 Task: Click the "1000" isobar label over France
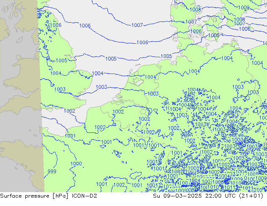click(76, 164)
